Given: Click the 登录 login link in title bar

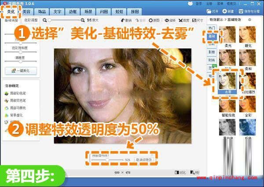Looking at the screenshot, I should (199, 4).
